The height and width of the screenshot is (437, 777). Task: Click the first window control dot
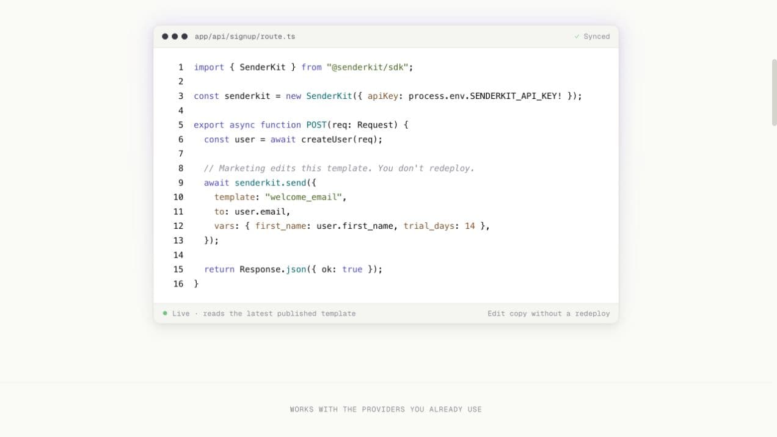click(x=165, y=37)
